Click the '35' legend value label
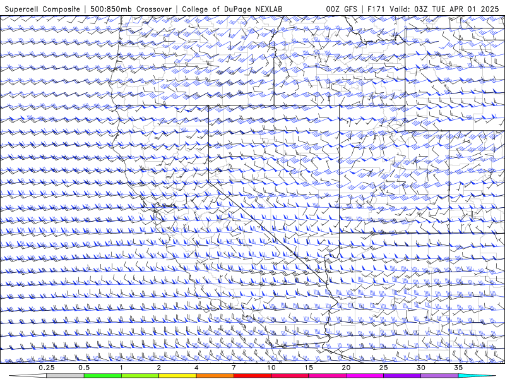 click(x=458, y=368)
